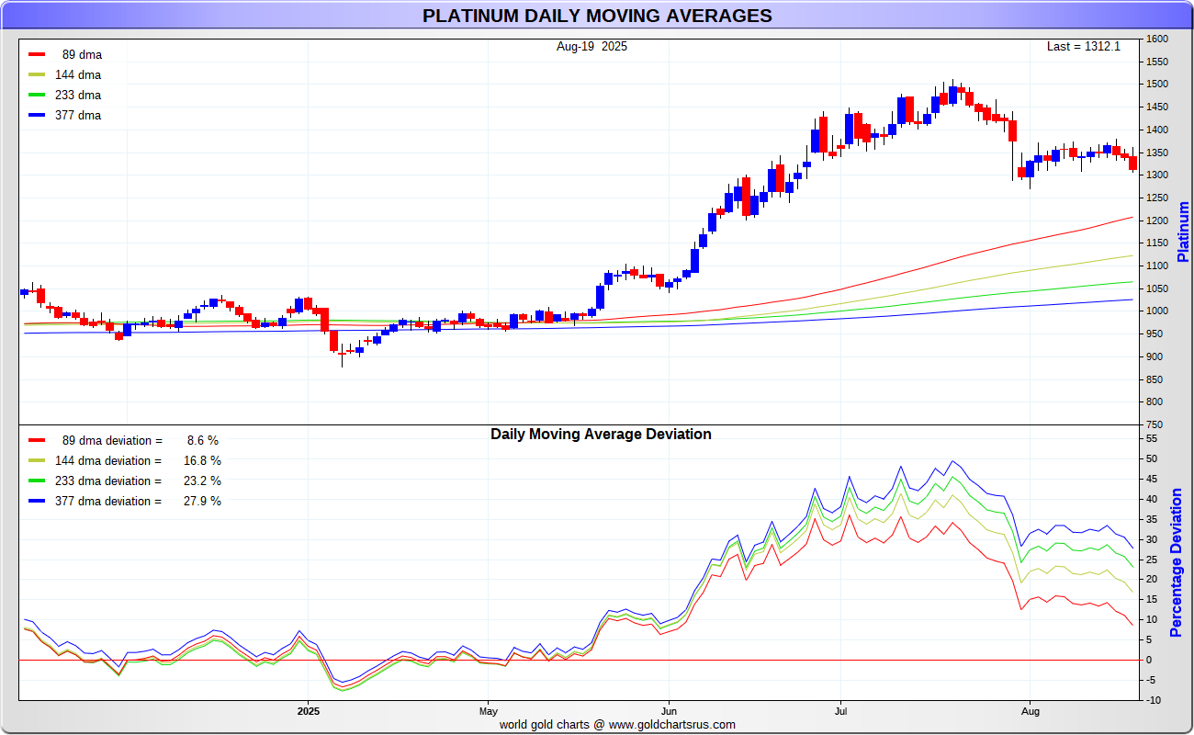Click the 1200 price axis label
Viewport: 1194px width, 735px height.
(1155, 220)
